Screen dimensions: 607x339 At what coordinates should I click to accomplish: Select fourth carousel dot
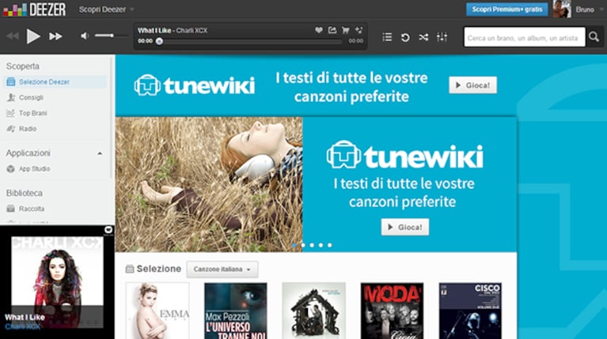321,245
